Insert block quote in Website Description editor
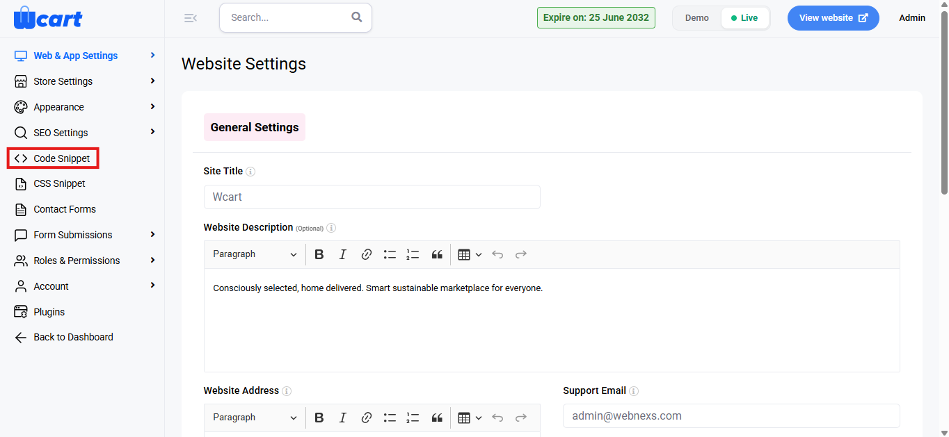The width and height of the screenshot is (949, 437). [x=437, y=254]
